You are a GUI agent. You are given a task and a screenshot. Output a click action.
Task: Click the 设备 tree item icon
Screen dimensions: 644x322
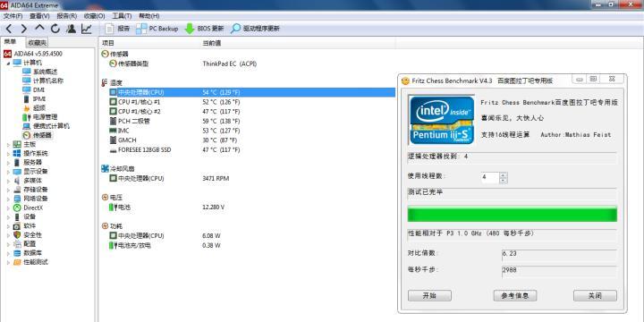point(17,216)
